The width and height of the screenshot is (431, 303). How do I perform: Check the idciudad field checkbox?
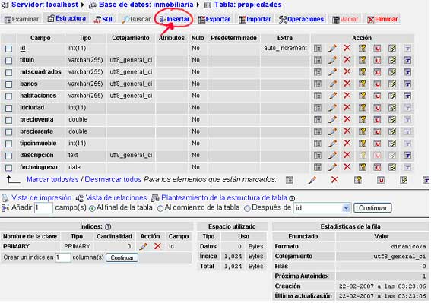click(x=9, y=109)
